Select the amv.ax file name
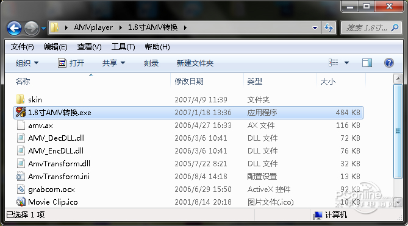Screen dimensions: 408x226 [x=40, y=125]
